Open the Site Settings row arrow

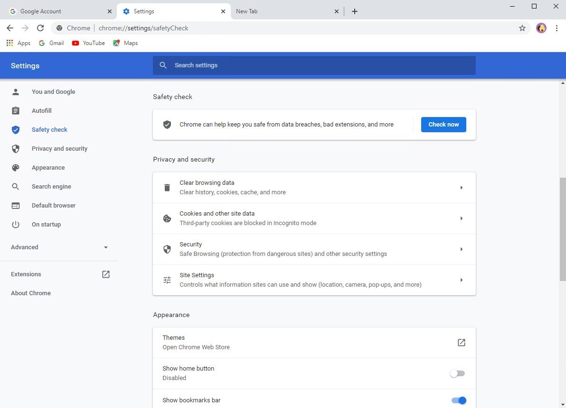click(x=462, y=280)
